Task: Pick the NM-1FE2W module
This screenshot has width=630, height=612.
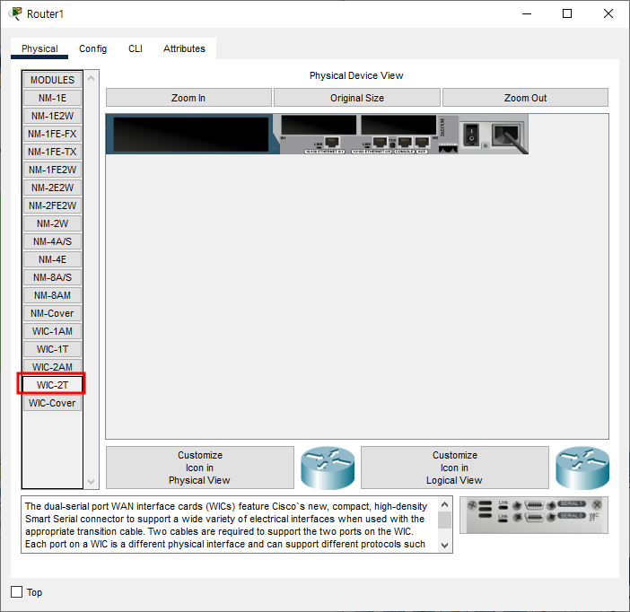Action: [x=52, y=170]
